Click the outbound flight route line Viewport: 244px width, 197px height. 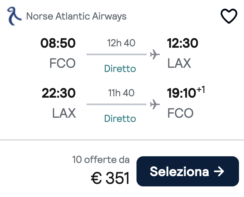[116, 54]
